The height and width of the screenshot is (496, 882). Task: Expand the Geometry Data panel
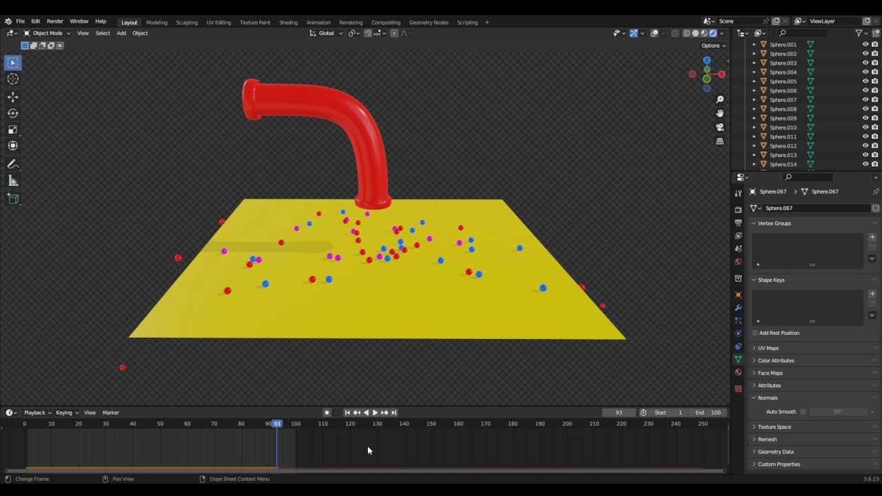point(776,452)
